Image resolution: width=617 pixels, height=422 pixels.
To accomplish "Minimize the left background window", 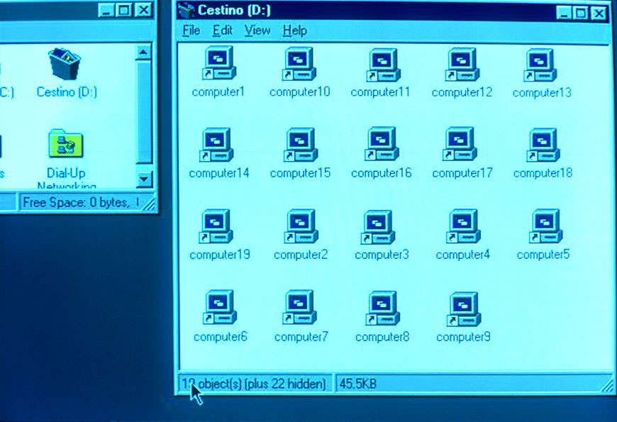I will click(106, 10).
